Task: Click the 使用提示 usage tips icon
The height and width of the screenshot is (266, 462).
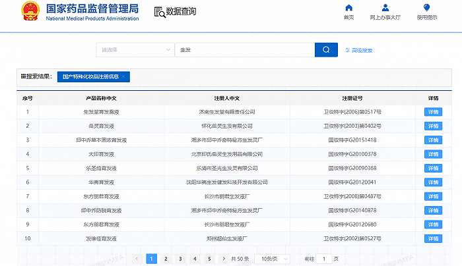Action: [x=426, y=8]
